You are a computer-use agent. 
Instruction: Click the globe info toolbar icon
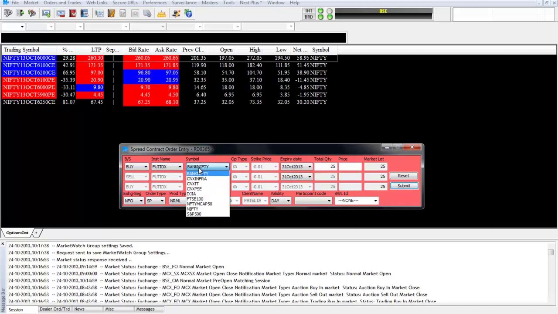(188, 14)
